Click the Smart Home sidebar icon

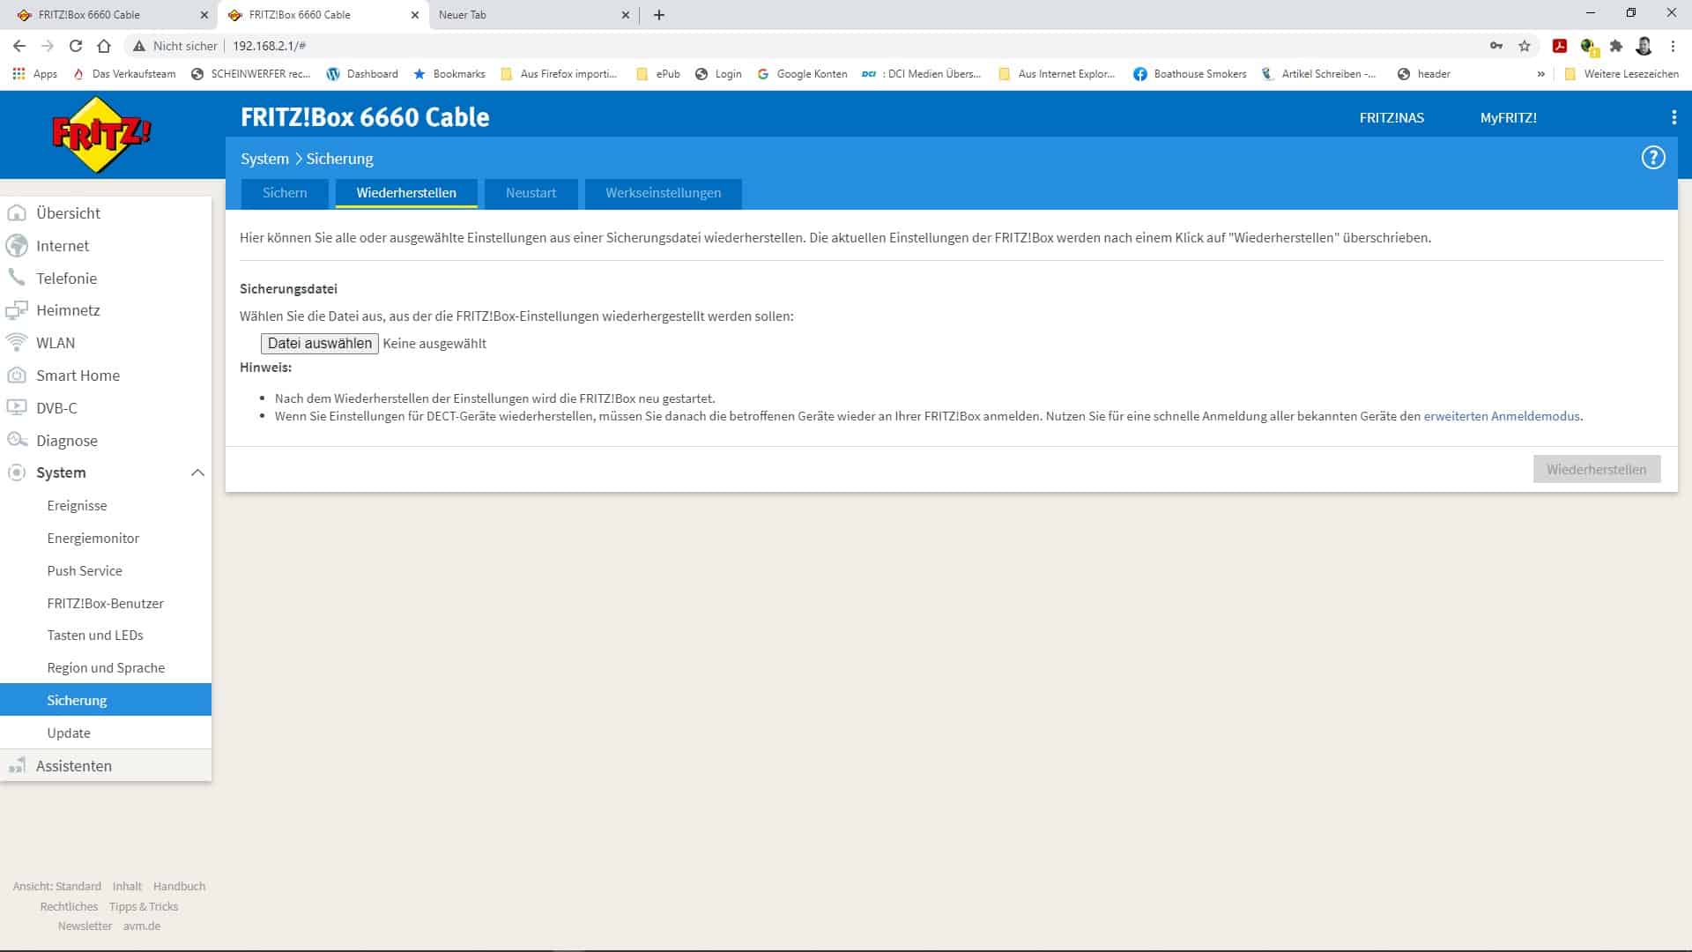16,375
